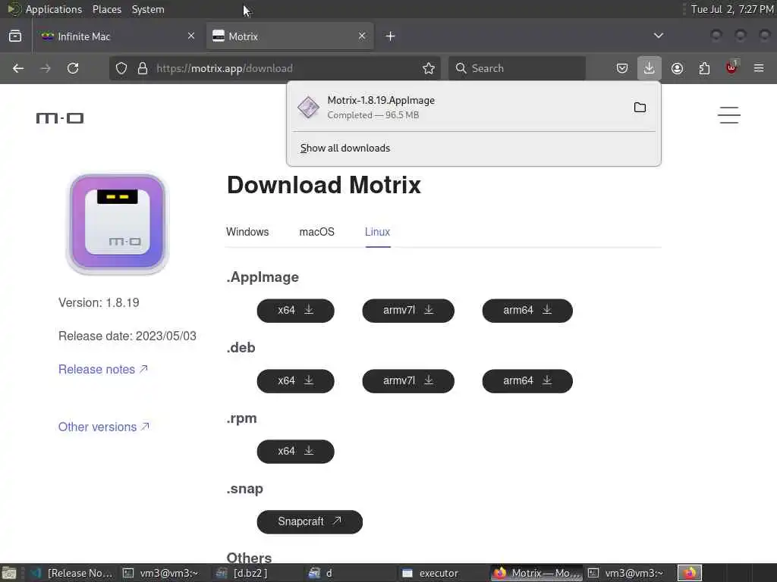777x582 pixels.
Task: Open the Other versions link
Action: pyautogui.click(x=104, y=427)
